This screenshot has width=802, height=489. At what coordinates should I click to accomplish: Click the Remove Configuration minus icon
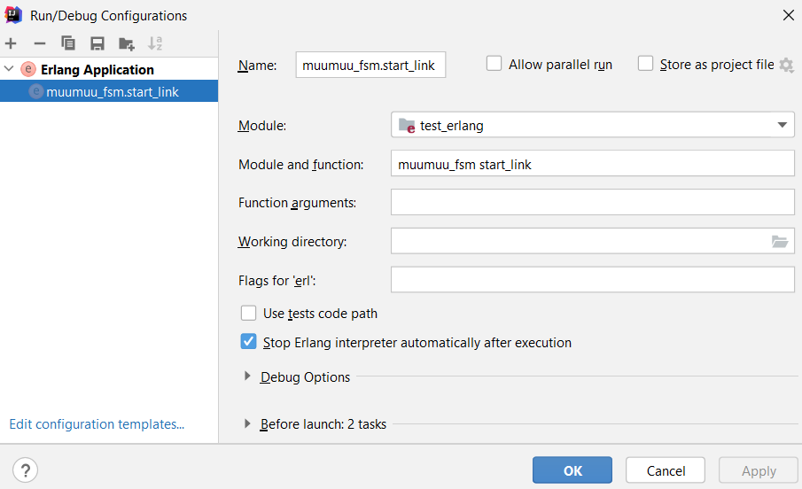pos(39,43)
